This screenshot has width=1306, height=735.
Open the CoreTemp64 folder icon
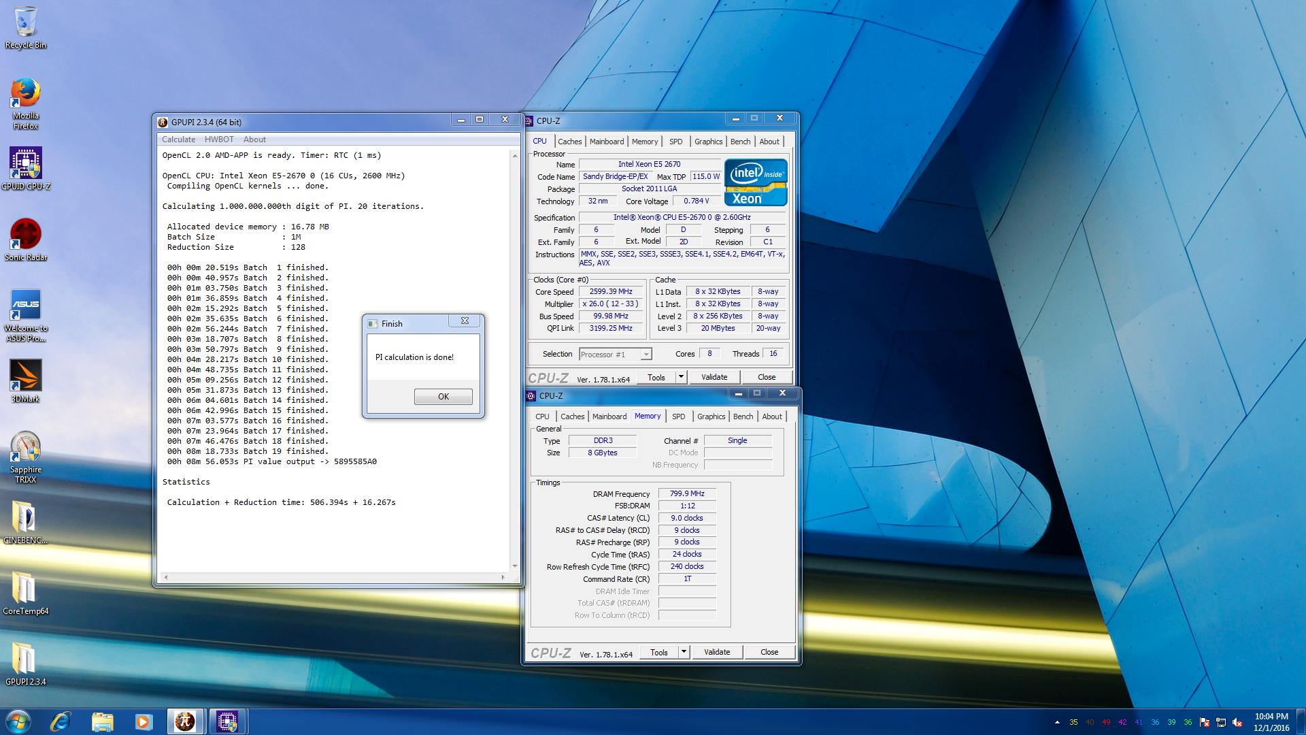[26, 593]
